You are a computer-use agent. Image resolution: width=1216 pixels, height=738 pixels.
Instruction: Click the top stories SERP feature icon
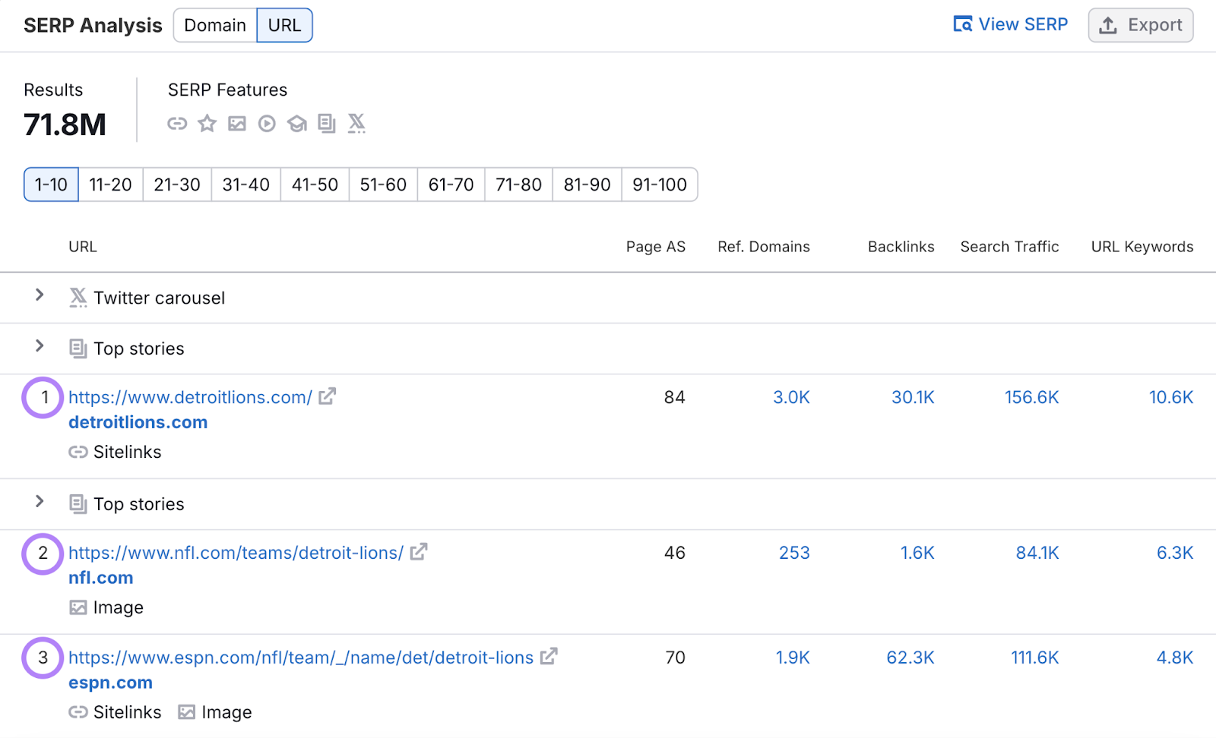point(327,123)
